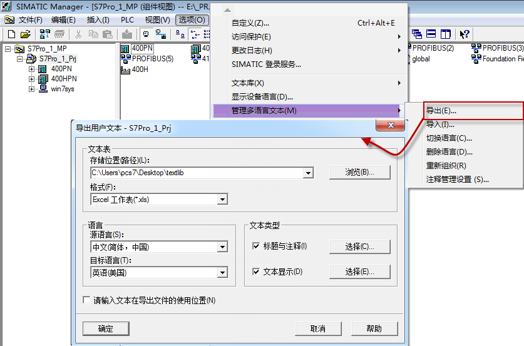Select the PROFIBUS(2) object in right pane
The height and width of the screenshot is (346, 524).
[433, 48]
